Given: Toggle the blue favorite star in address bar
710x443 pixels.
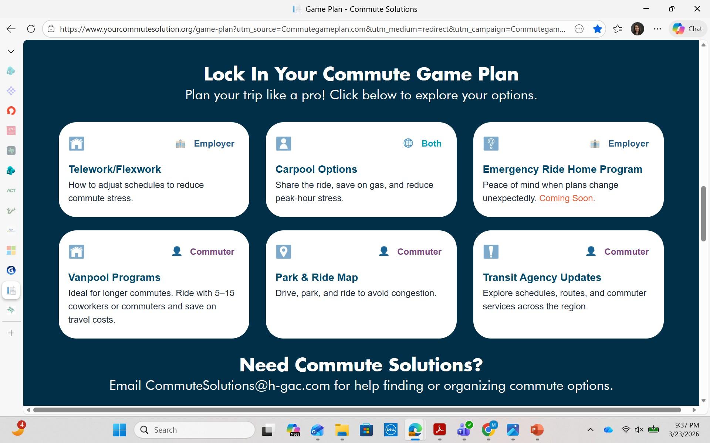Looking at the screenshot, I should click(597, 29).
